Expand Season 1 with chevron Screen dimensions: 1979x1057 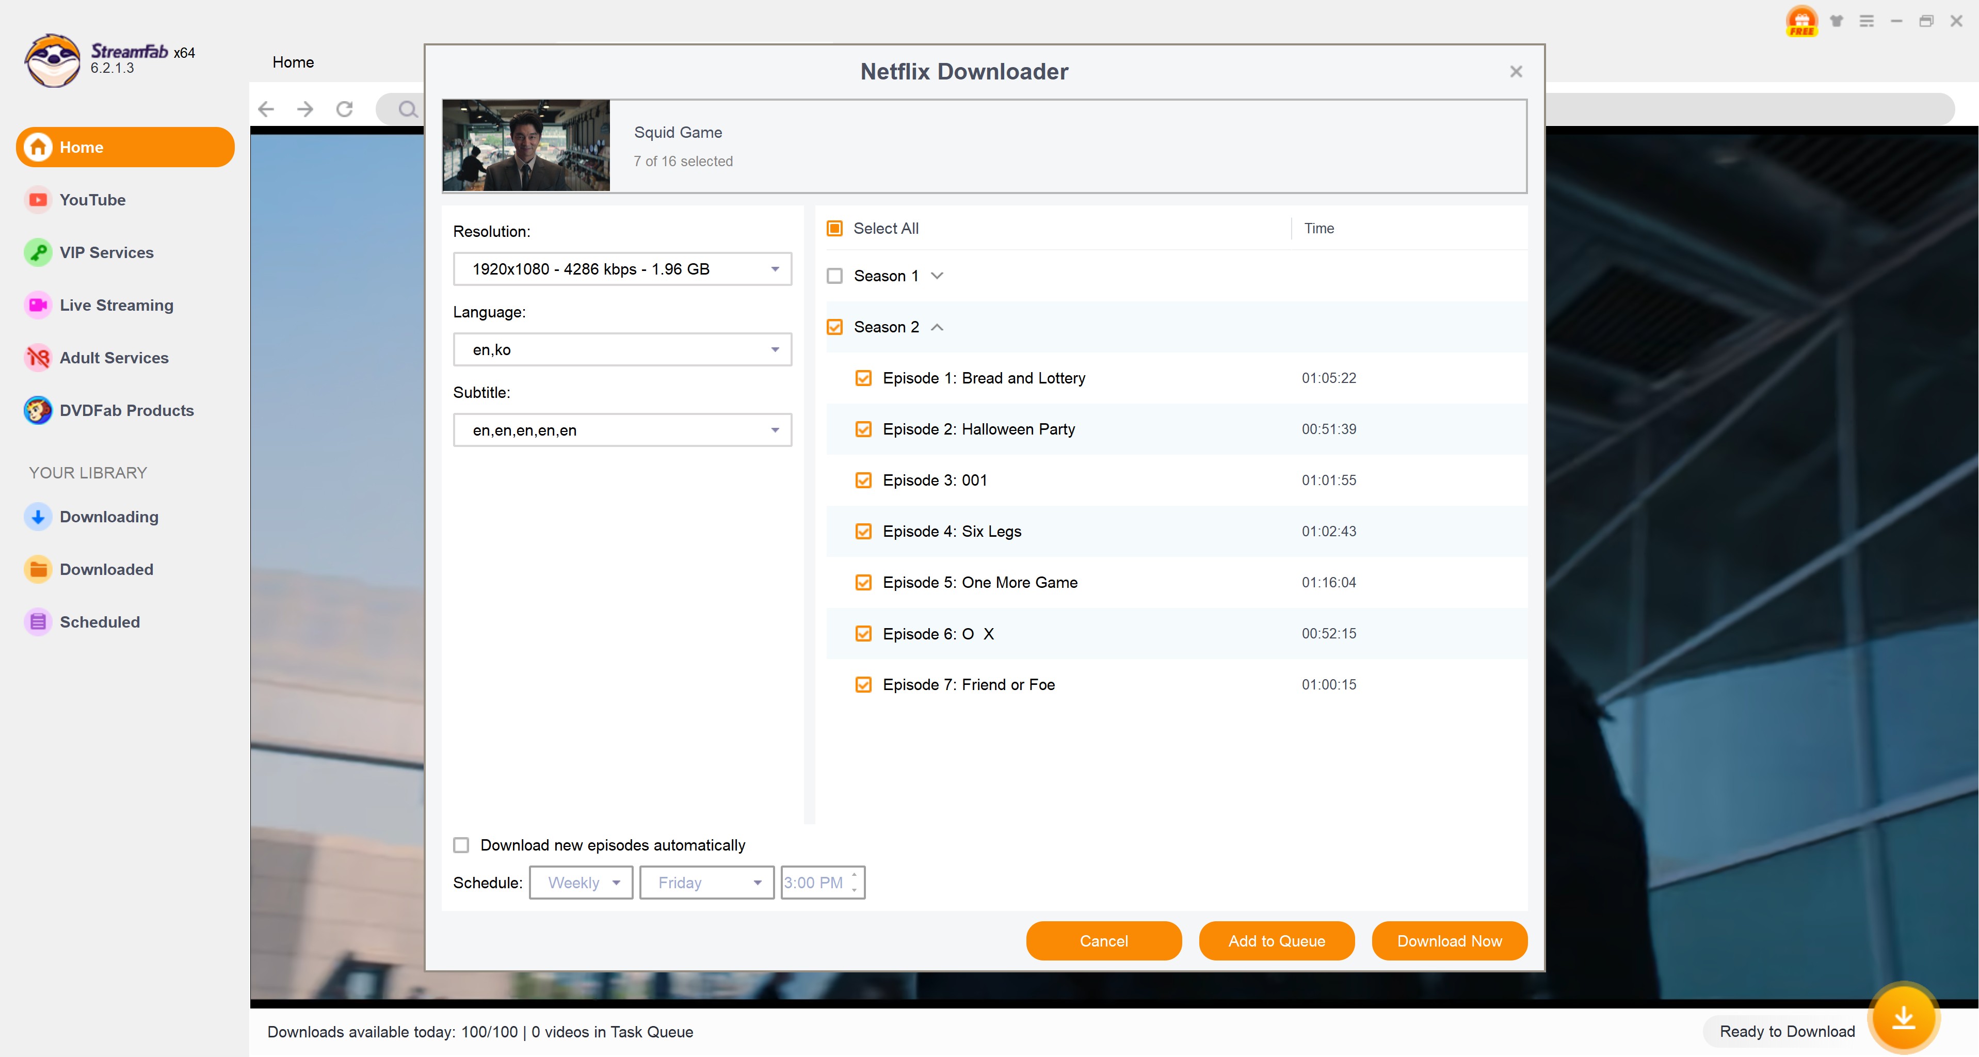(x=937, y=276)
